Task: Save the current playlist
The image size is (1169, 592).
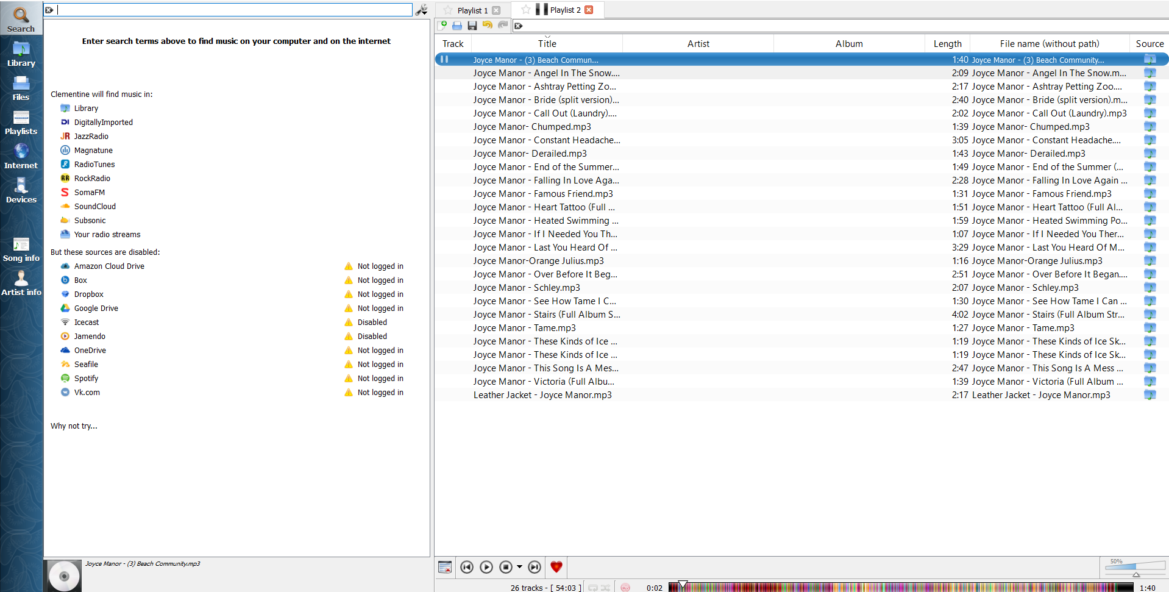Action: 472,25
